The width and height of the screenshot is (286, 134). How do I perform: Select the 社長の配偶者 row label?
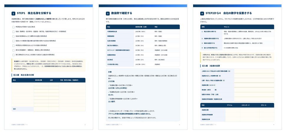tap(111, 41)
